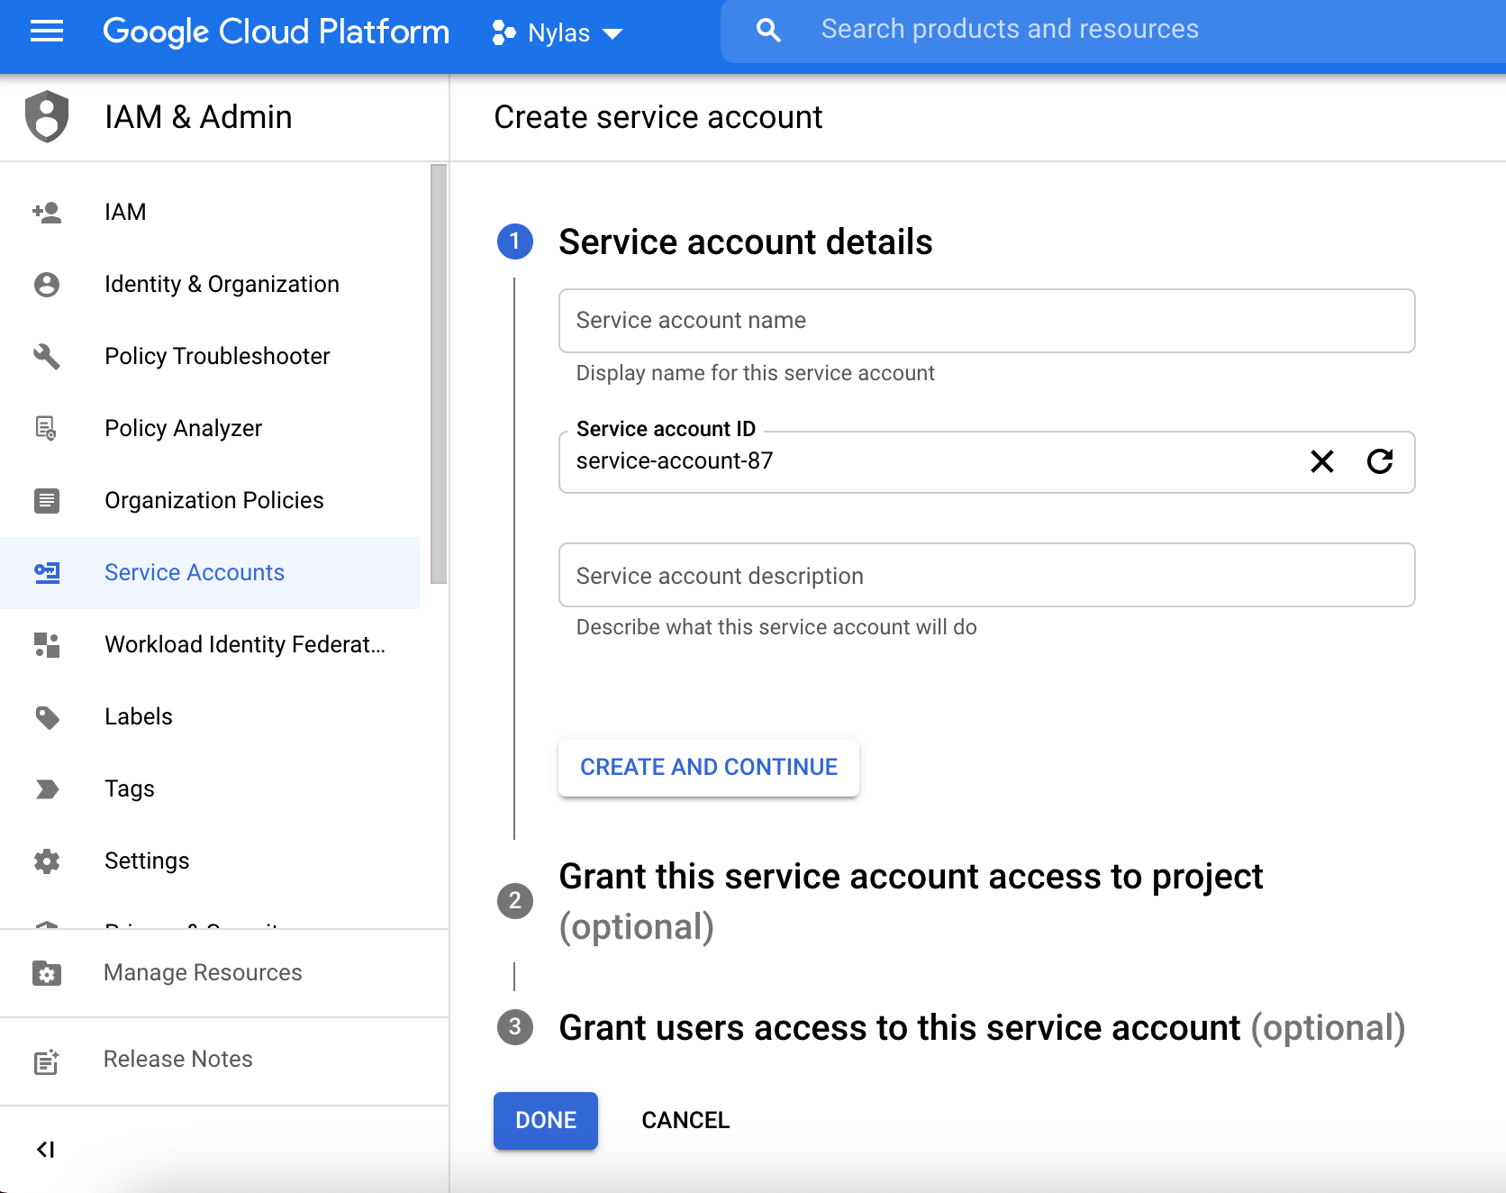The height and width of the screenshot is (1193, 1506).
Task: Select the IAM add-person icon
Action: pyautogui.click(x=46, y=212)
